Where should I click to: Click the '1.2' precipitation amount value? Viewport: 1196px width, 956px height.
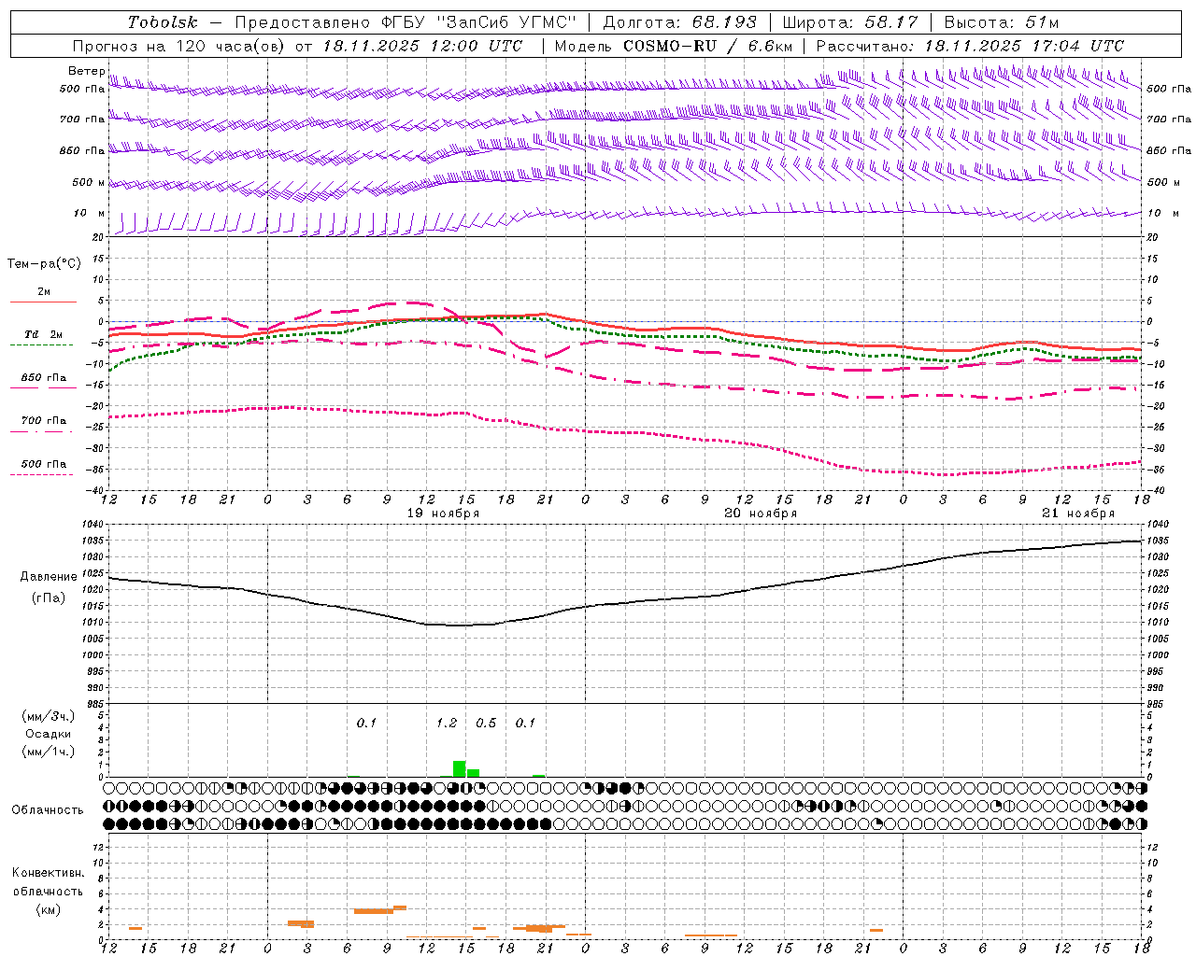[x=447, y=723]
